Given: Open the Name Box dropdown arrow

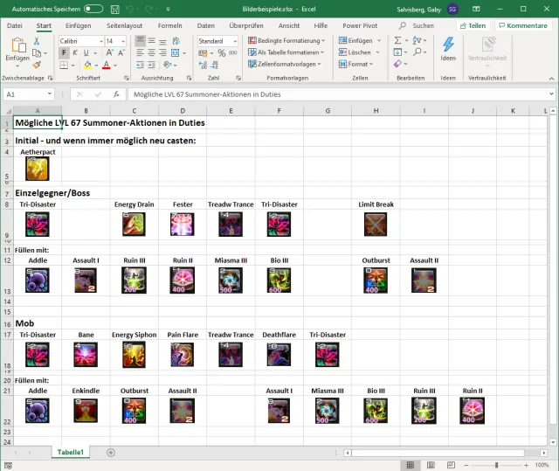Looking at the screenshot, I should (51, 94).
